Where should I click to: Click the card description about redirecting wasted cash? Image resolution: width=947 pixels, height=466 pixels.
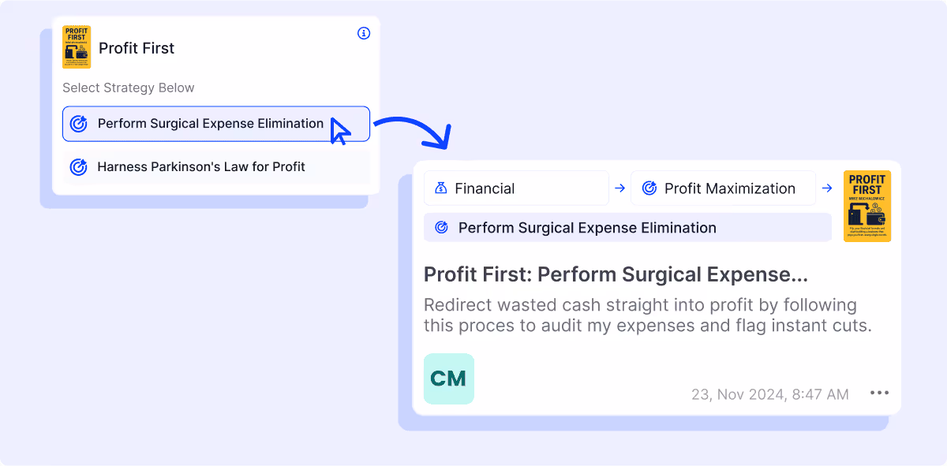[647, 315]
